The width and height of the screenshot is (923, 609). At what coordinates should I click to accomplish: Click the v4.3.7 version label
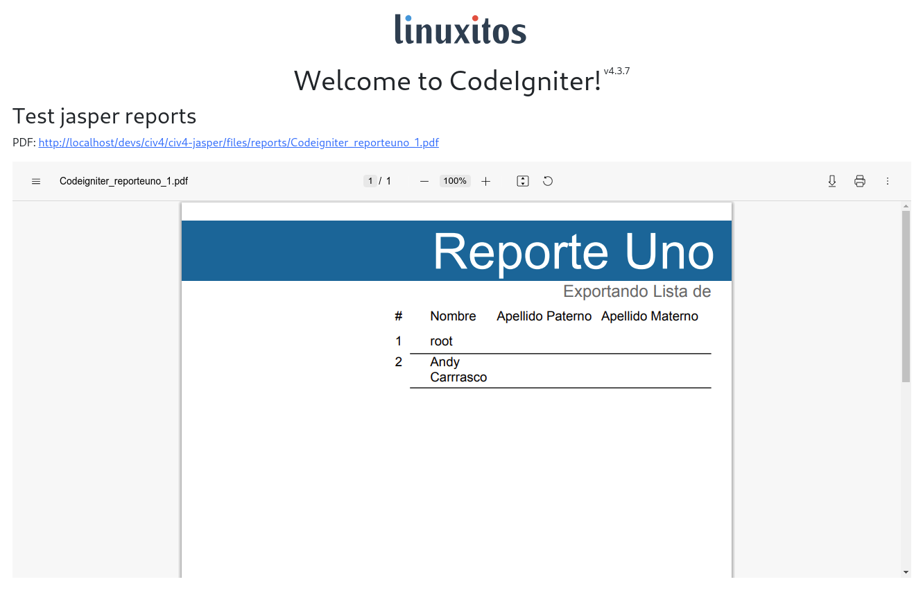pos(616,71)
